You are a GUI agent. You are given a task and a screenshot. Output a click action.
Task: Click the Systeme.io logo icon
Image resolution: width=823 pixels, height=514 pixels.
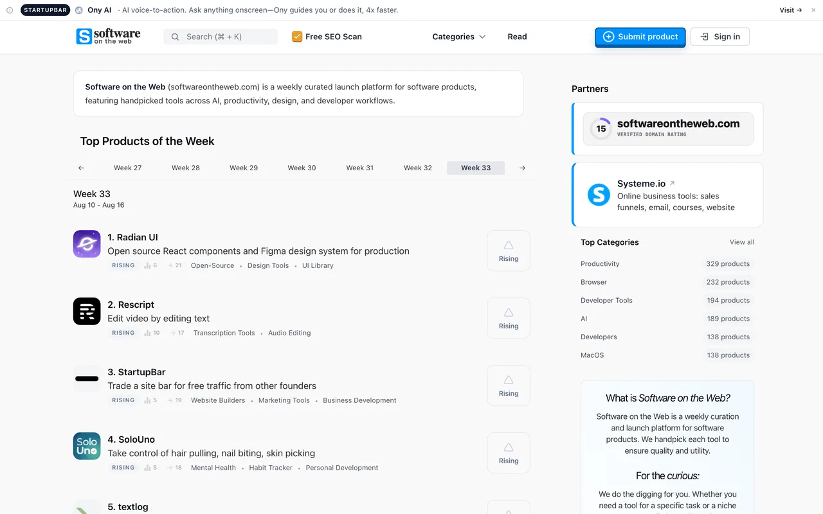(x=599, y=195)
